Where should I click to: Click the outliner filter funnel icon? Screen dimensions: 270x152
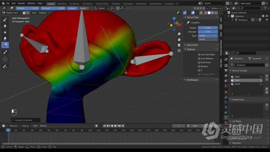265,8
